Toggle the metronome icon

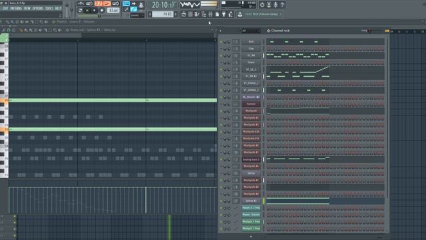coord(81,3)
